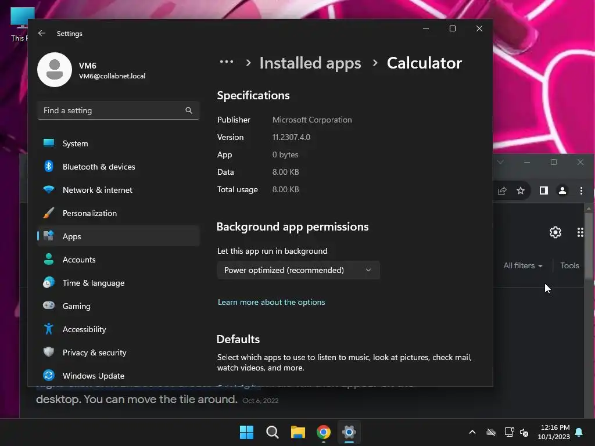
Task: Click network tray icon
Action: coord(509,432)
